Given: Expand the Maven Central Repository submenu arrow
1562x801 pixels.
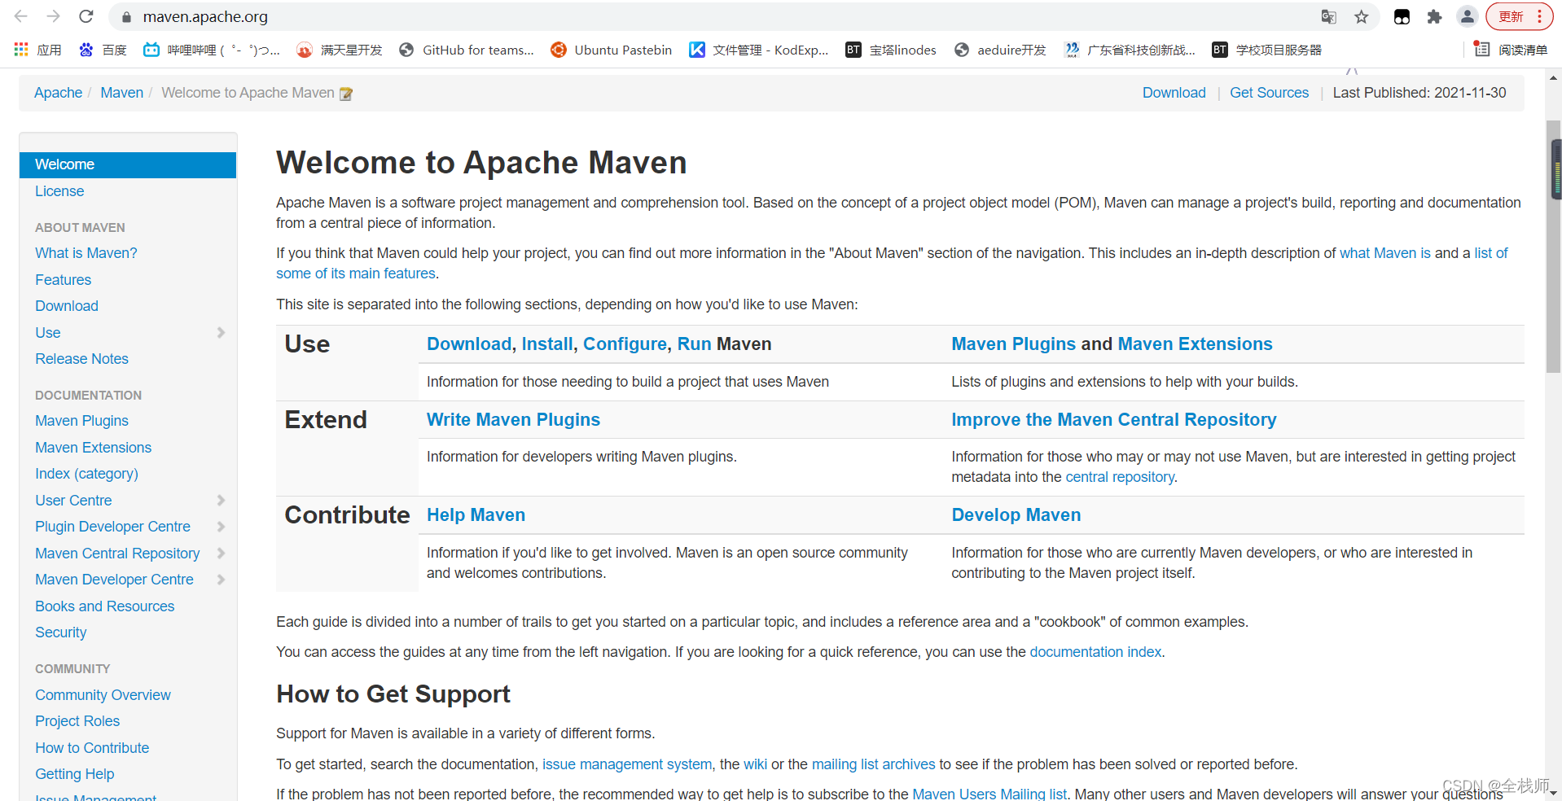Looking at the screenshot, I should click(221, 554).
